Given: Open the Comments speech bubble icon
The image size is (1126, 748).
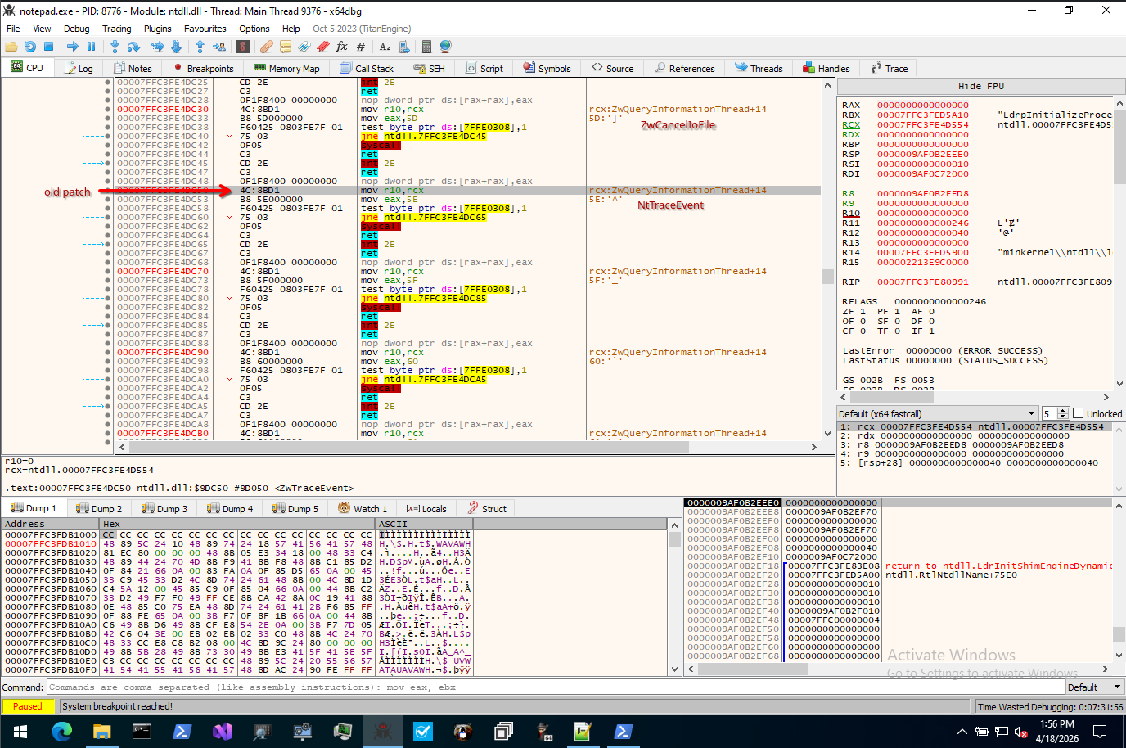Looking at the screenshot, I should pyautogui.click(x=285, y=47).
